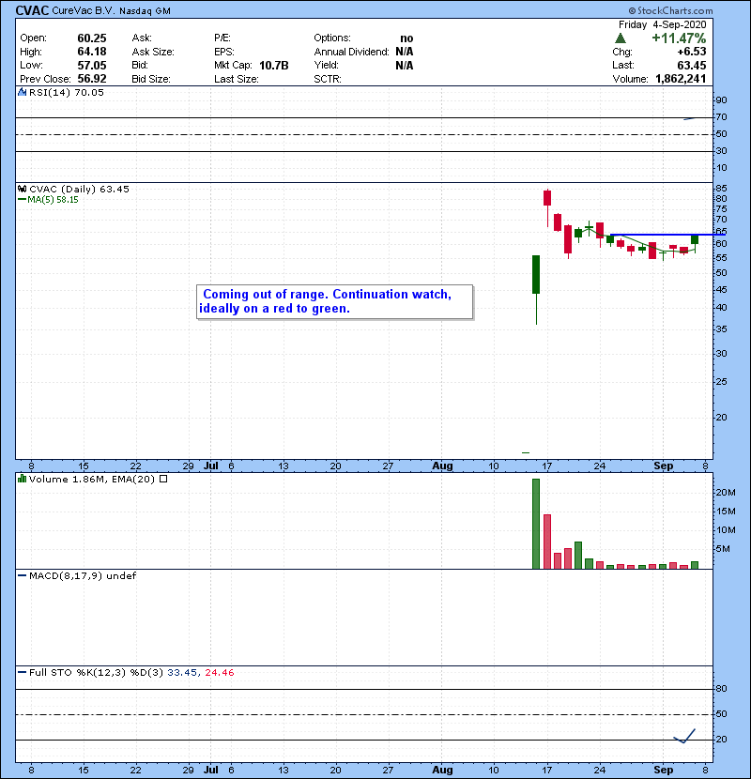Viewport: 751px width, 779px height.
Task: Click the volume bars icon beside Volume 1.86M
Action: (x=22, y=479)
